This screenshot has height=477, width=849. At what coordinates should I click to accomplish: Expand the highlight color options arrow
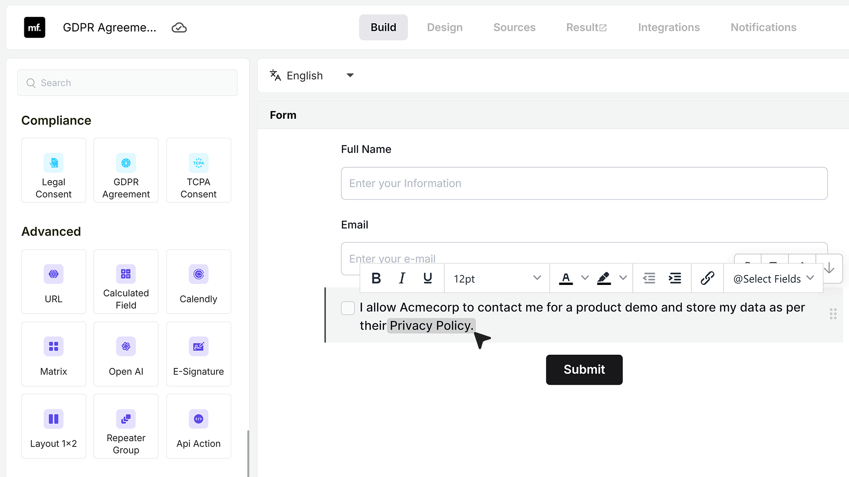click(623, 278)
